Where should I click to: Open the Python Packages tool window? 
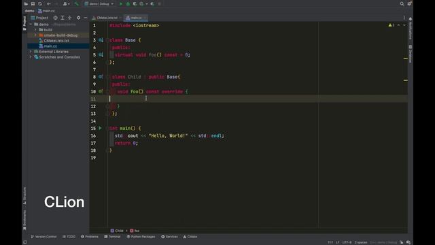(x=141, y=237)
